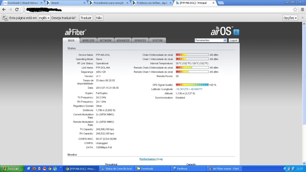This screenshot has height=172, width=306.
Task: Click the Remote Chain 0 signal bar
Action: pyautogui.click(x=192, y=68)
